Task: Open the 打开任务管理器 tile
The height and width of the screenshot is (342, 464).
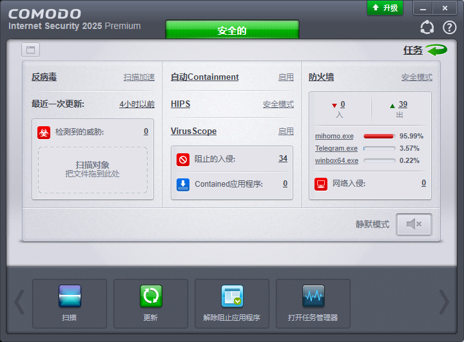Action: [x=313, y=303]
